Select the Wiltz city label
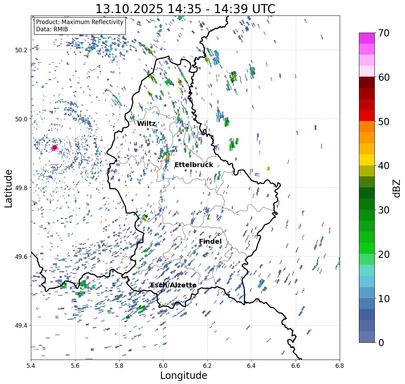405x384 pixels. tap(146, 123)
